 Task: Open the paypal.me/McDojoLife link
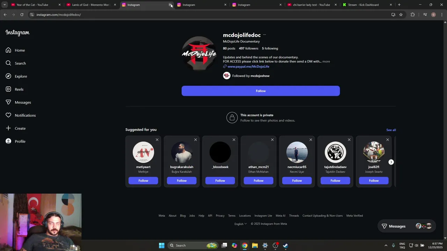click(x=248, y=67)
